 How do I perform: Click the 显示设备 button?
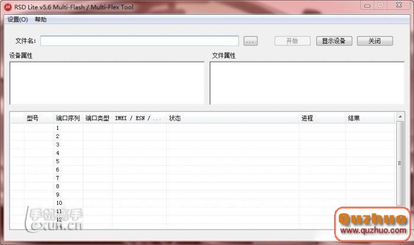[x=334, y=41]
